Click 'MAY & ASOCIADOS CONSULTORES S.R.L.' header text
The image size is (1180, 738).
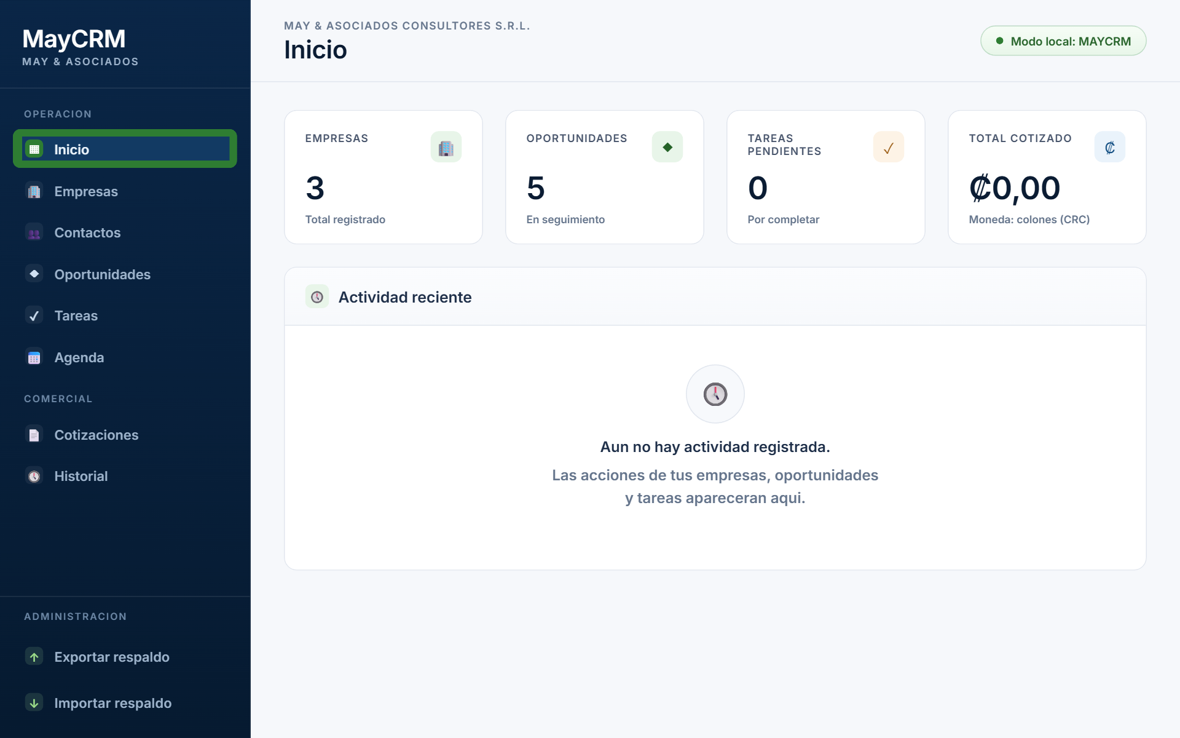pos(407,26)
